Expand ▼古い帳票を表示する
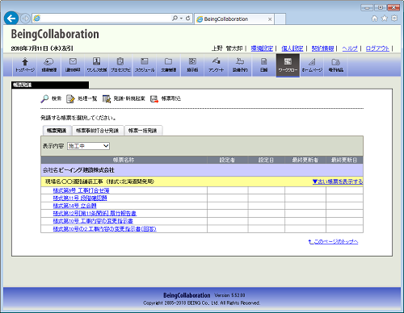Image resolution: width=404 pixels, height=313 pixels. 338,182
